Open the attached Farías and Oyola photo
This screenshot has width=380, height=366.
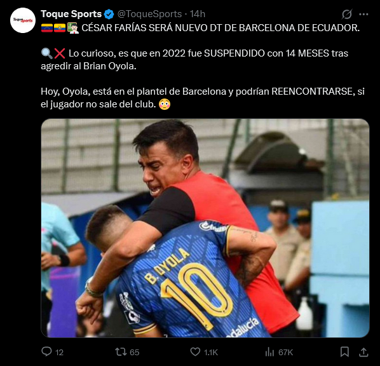205,228
